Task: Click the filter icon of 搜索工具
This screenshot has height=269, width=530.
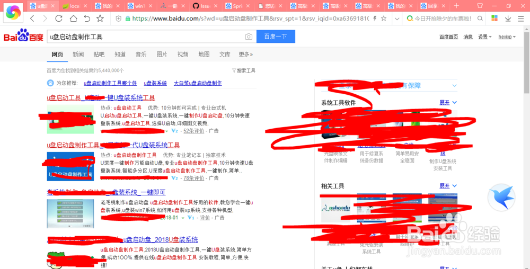Action: 234,70
